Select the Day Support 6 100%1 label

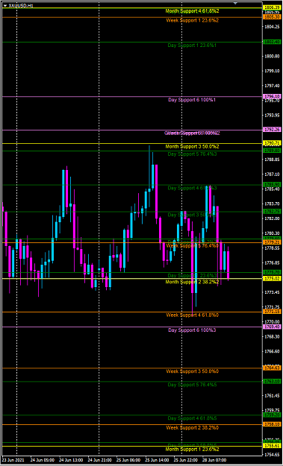click(x=192, y=100)
